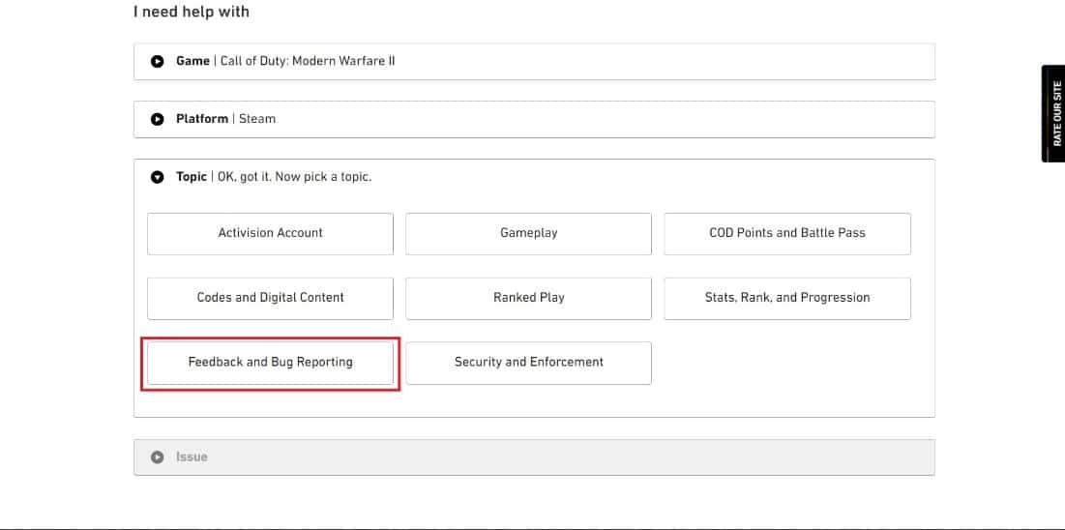Viewport: 1065px width, 530px height.
Task: Click the 'I need help with' heading
Action: tap(191, 12)
